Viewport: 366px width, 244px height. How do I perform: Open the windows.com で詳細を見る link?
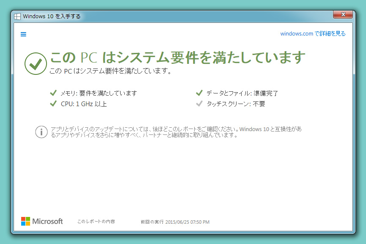click(x=313, y=34)
